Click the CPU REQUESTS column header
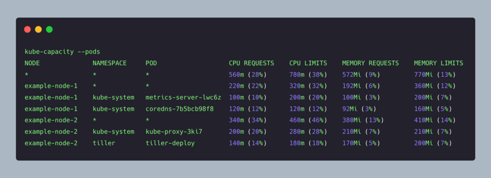The height and width of the screenshot is (178, 491). tap(252, 63)
